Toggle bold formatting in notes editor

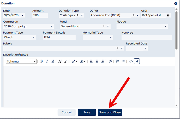pyautogui.click(x=41, y=61)
